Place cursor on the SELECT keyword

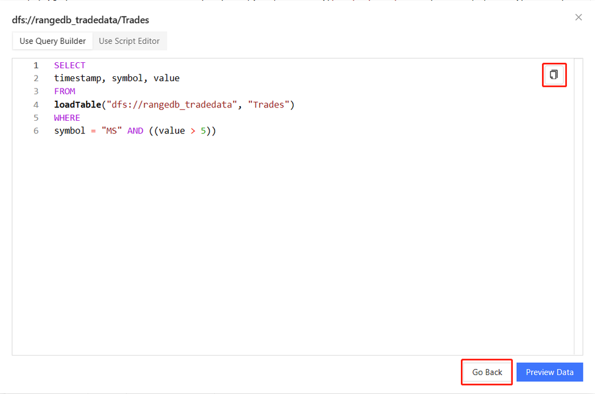pyautogui.click(x=69, y=65)
